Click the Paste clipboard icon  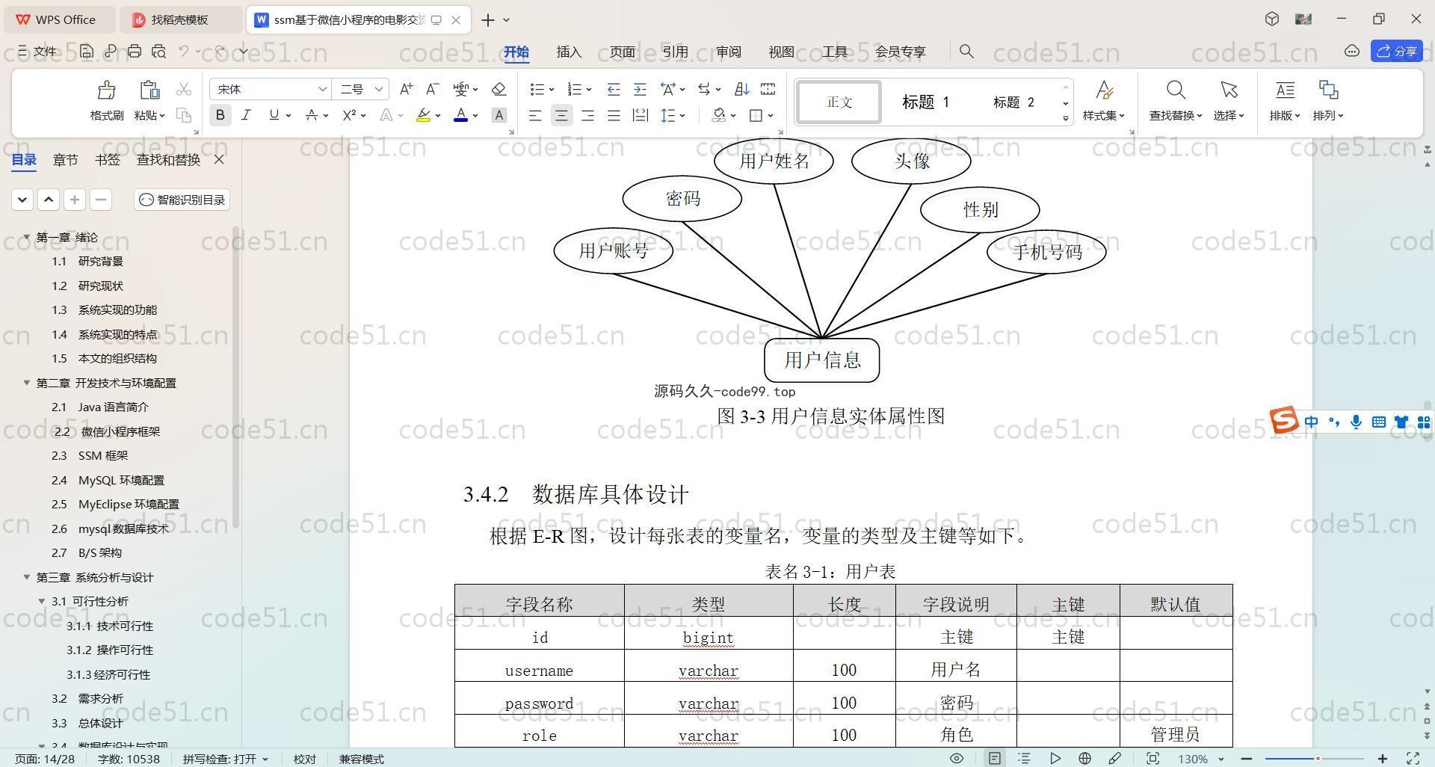click(149, 90)
